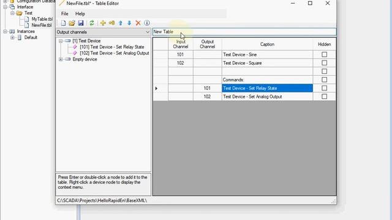
Task: Delete the selected row with red X icon
Action: click(x=138, y=23)
